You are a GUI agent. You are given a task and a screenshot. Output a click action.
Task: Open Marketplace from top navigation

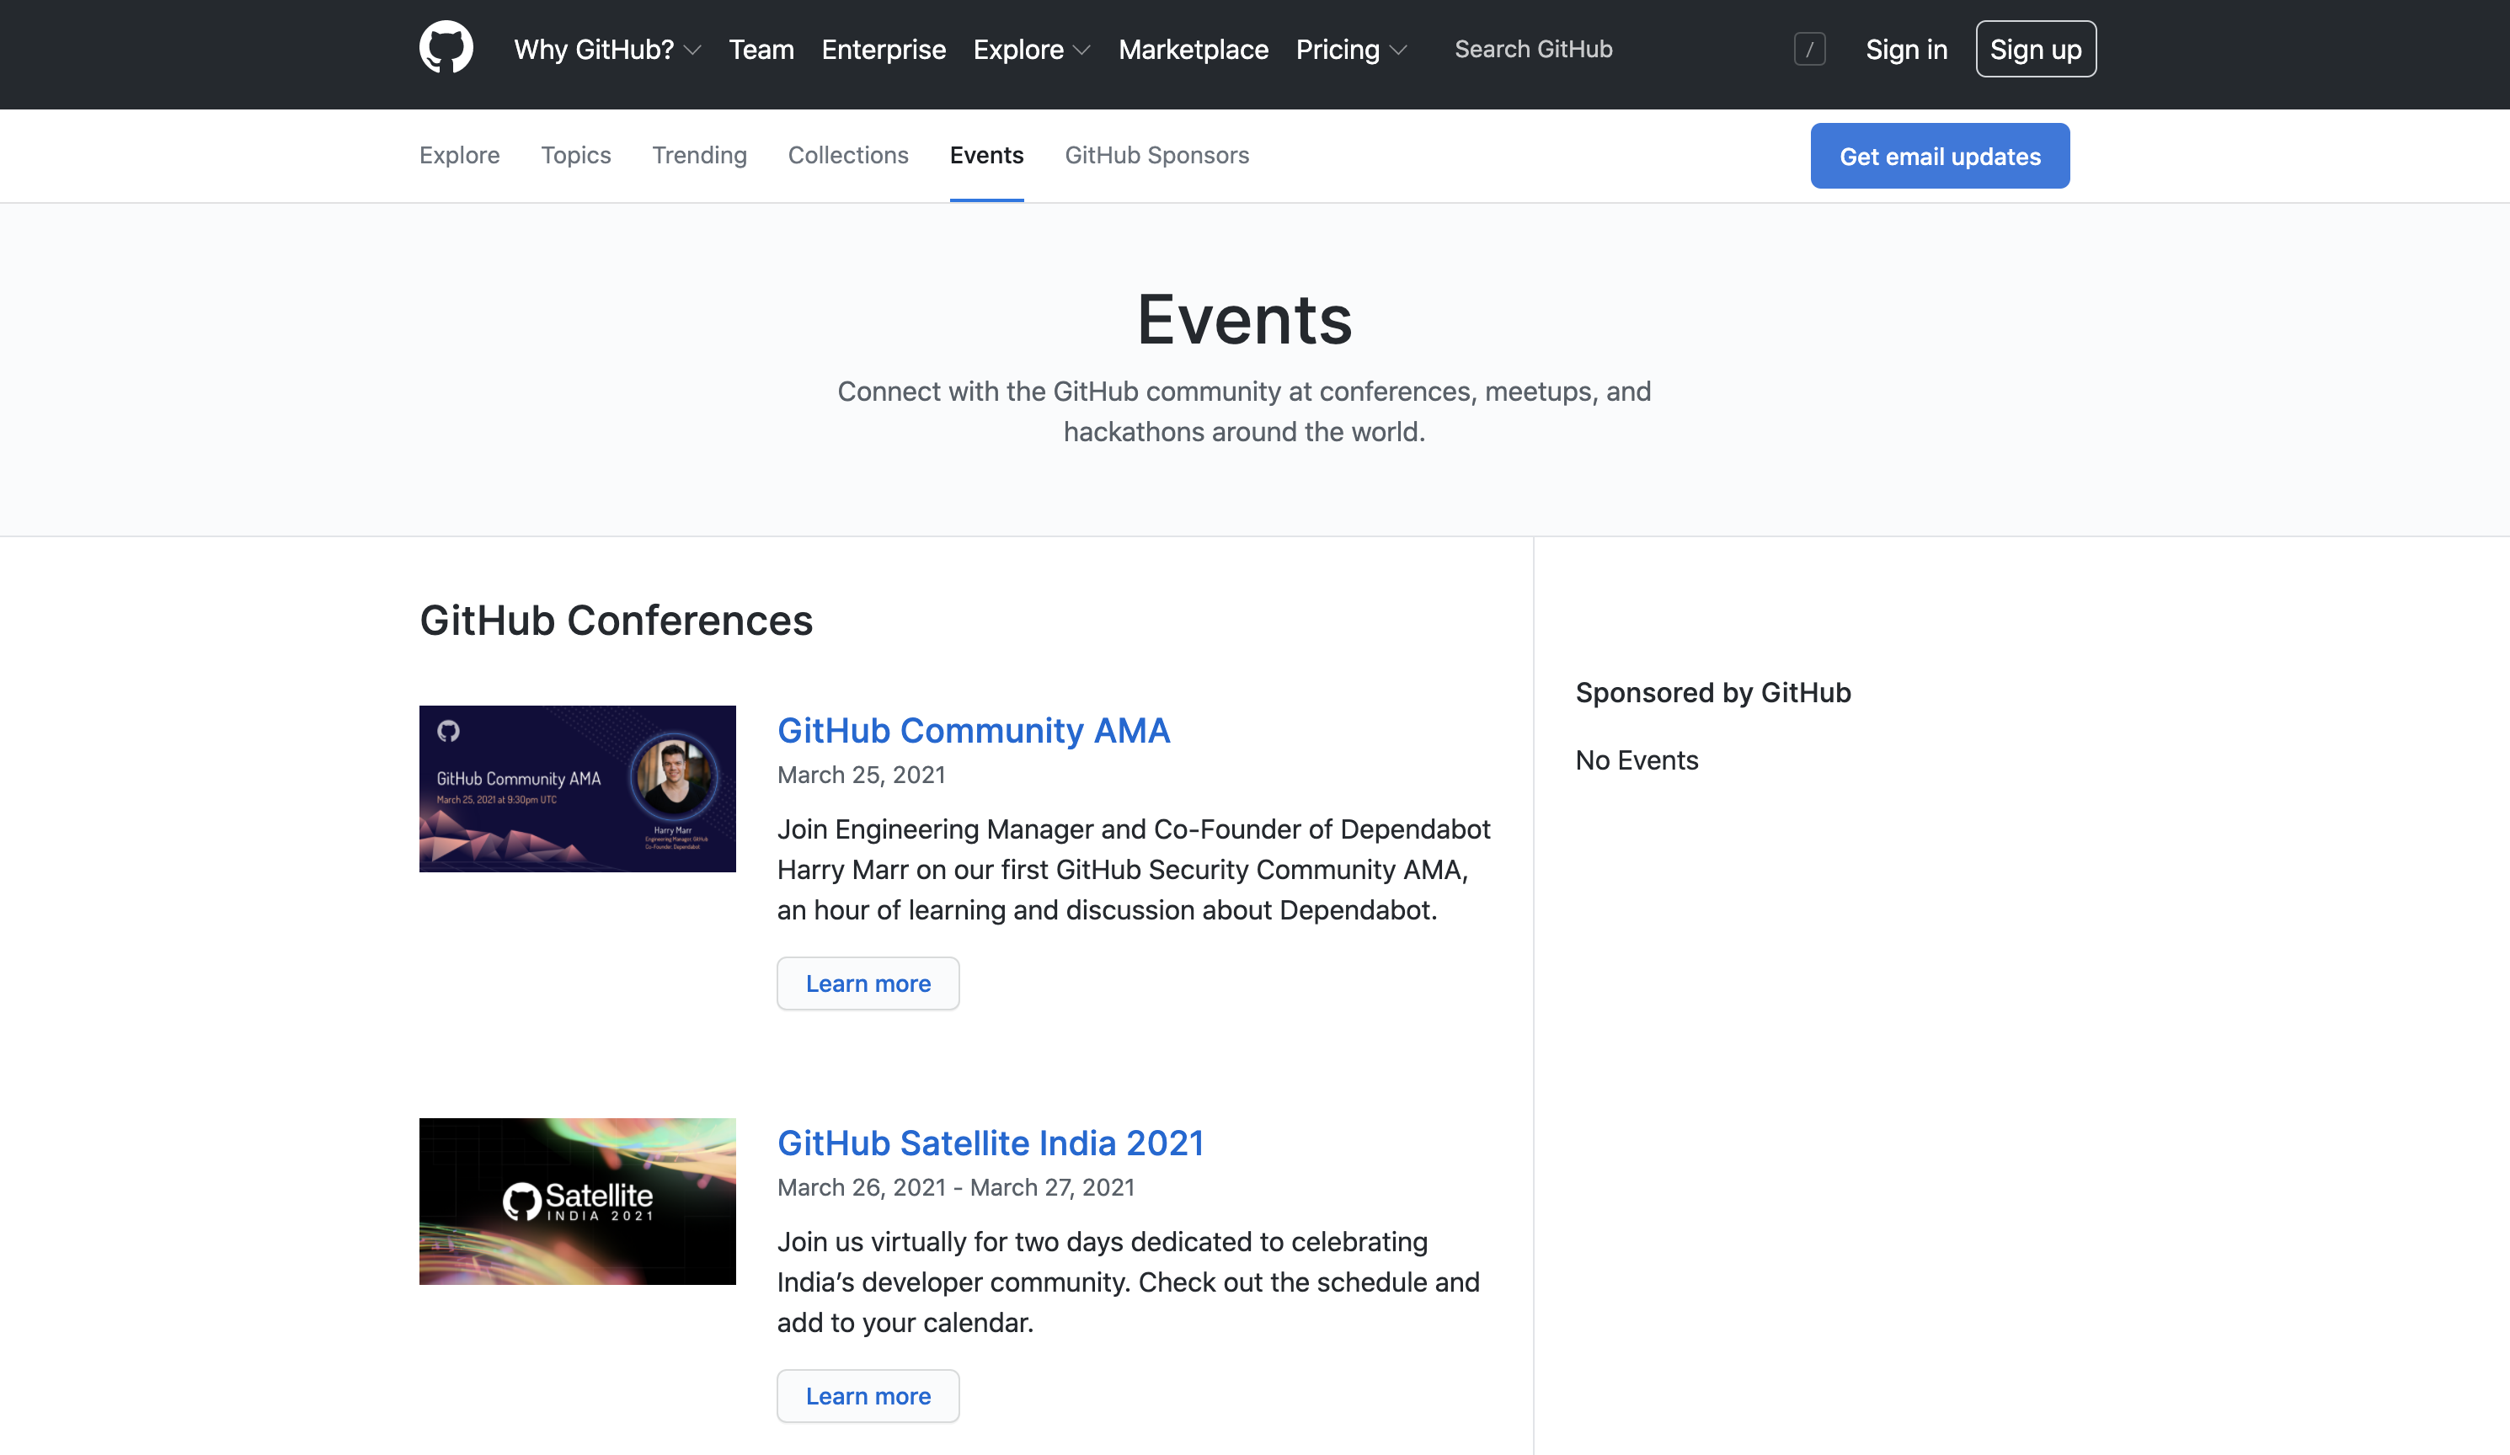coord(1193,49)
